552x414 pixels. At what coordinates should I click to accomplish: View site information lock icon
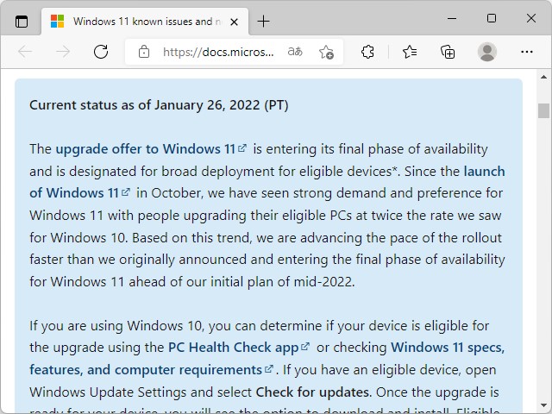(x=144, y=52)
